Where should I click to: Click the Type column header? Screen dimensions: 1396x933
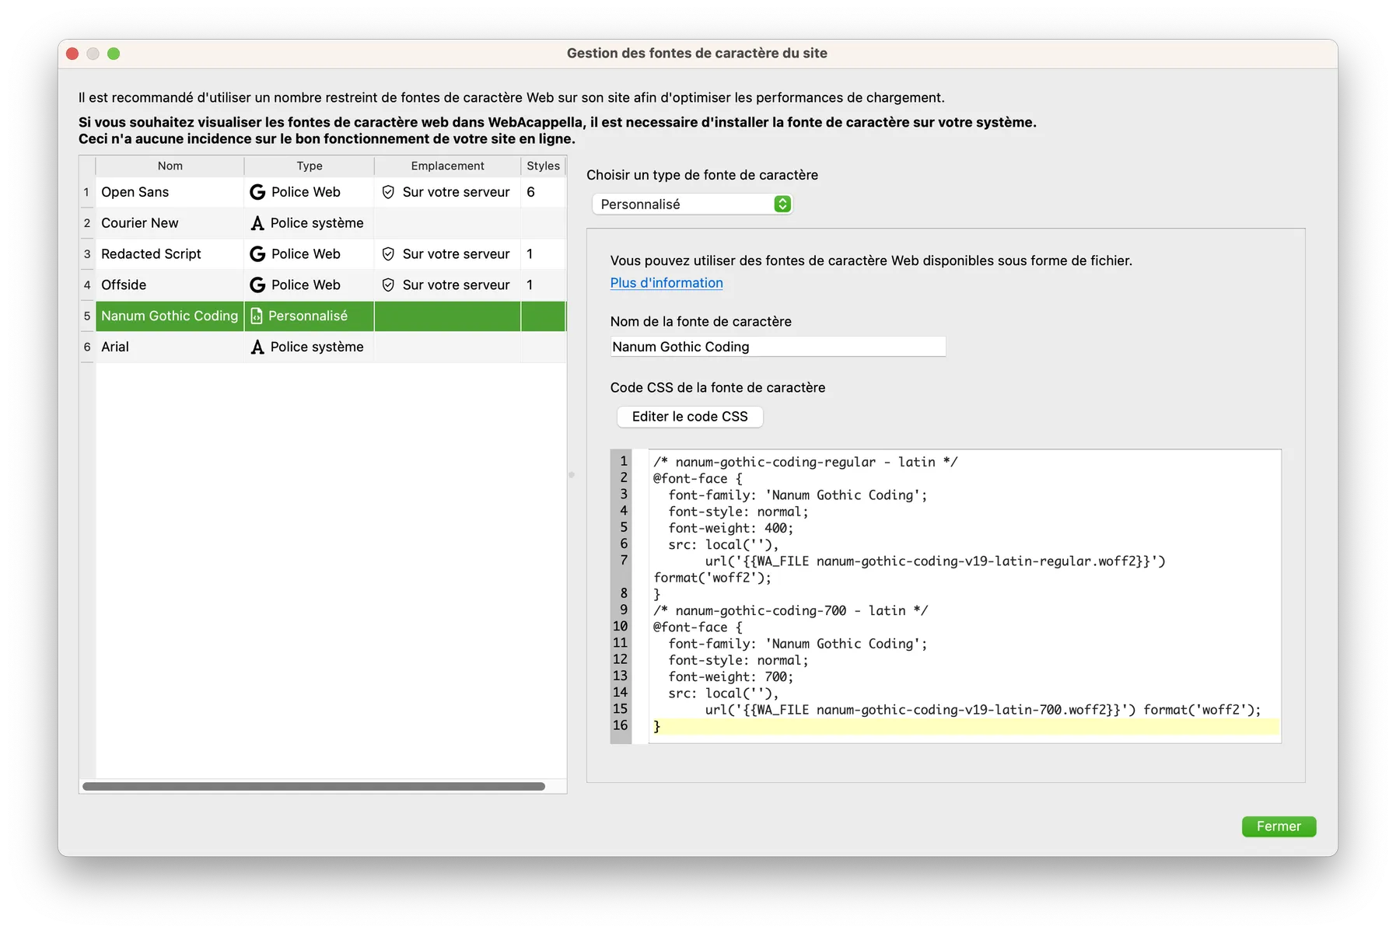coord(309,166)
